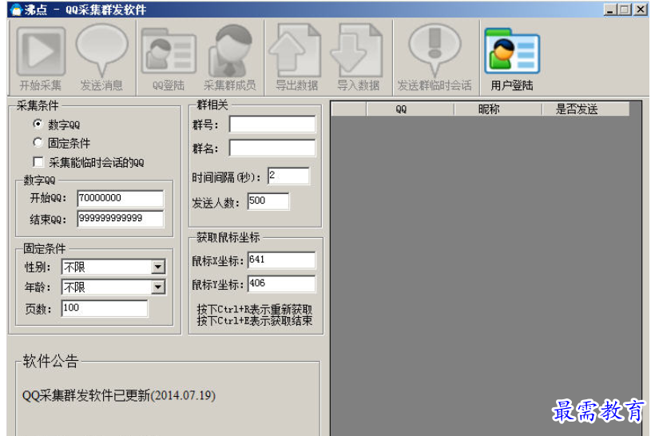Click the 按下Ctrl+E表示获取结束 hint text
This screenshot has height=436, width=651.
[x=255, y=320]
